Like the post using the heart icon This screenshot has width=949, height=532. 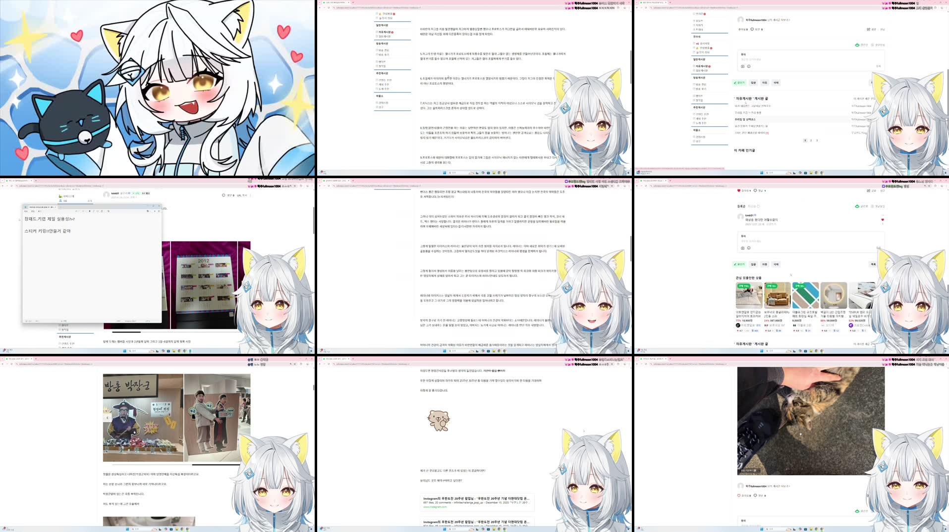(738, 190)
